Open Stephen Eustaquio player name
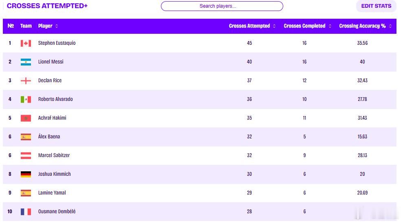Viewport: 403px width, 223px height. pyautogui.click(x=57, y=43)
